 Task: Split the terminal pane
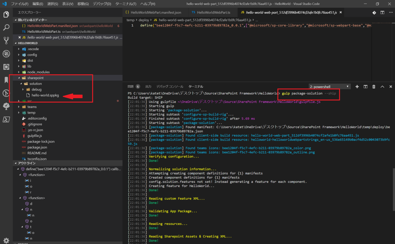[365, 87]
